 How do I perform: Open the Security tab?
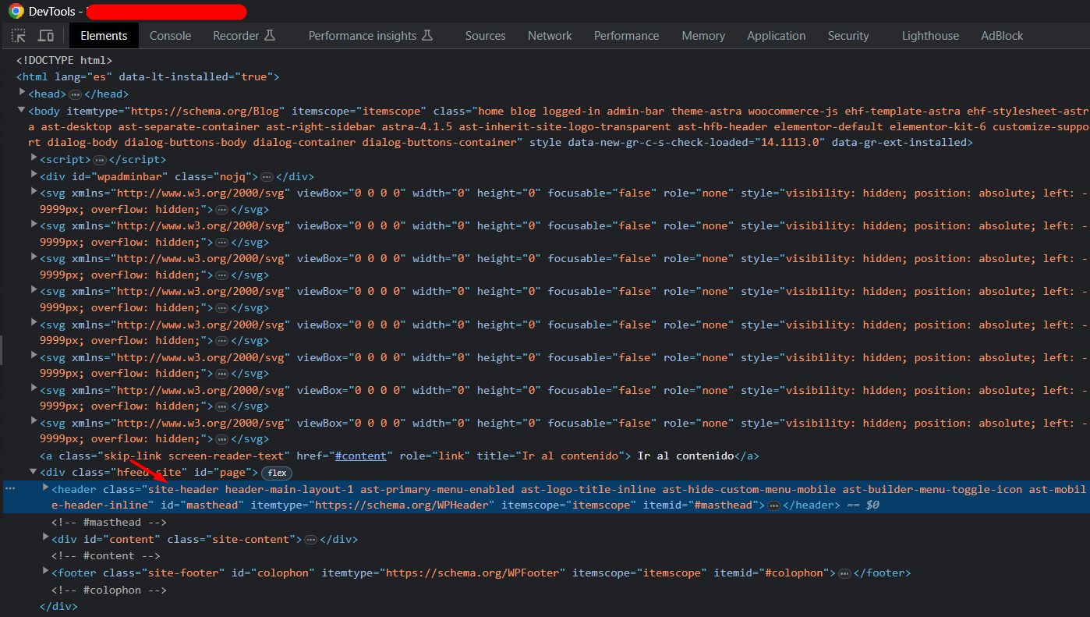pyautogui.click(x=848, y=36)
